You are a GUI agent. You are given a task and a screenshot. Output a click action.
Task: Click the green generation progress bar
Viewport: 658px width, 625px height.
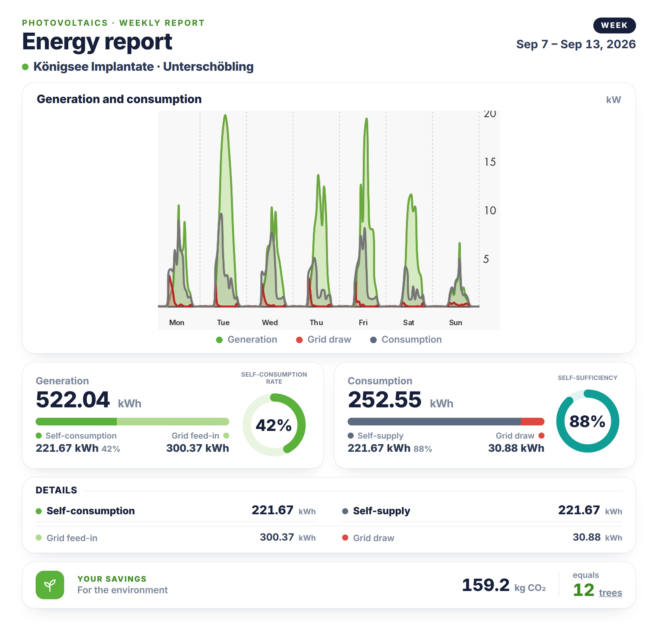tap(132, 422)
